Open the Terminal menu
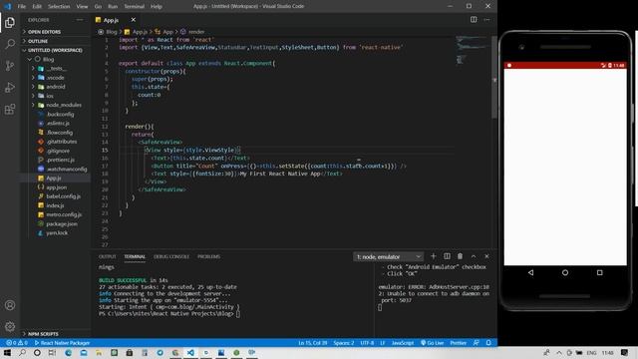 tap(134, 7)
